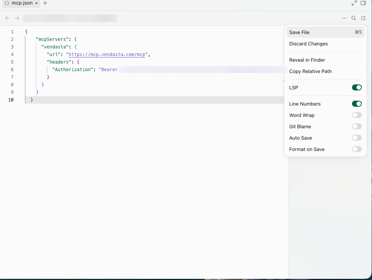Choose Discard Changes from menu

(x=325, y=44)
